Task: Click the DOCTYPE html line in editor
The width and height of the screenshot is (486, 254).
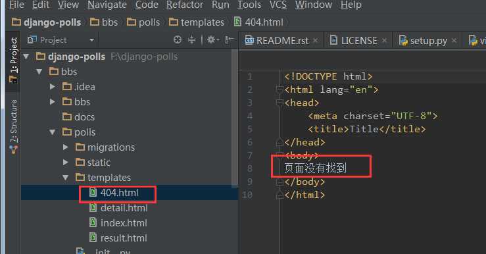Action: pyautogui.click(x=329, y=76)
